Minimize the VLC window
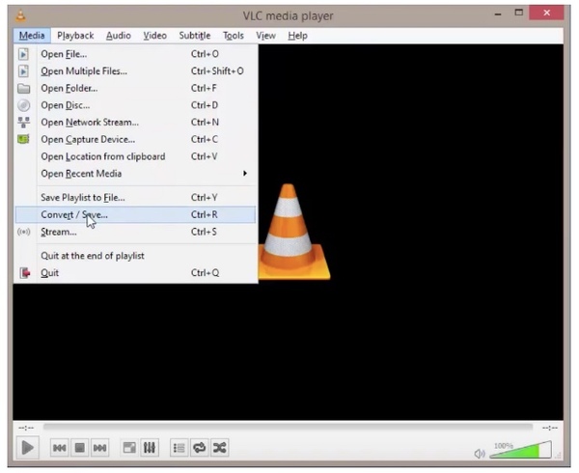This screenshot has width=579, height=473. 498,14
